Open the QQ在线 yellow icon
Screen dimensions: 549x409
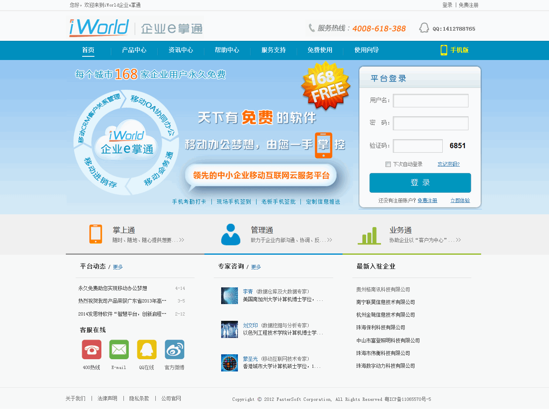147,349
